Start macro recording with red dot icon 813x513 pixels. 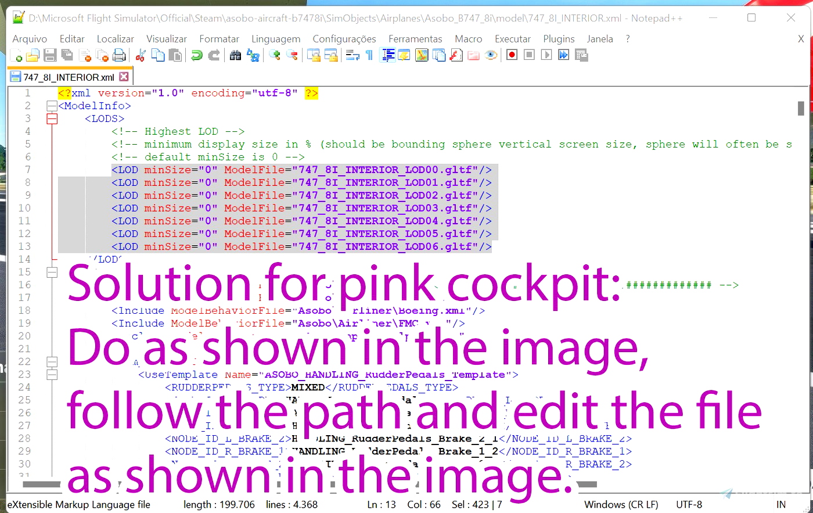click(512, 55)
